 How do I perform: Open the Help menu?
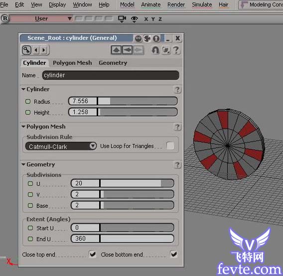pos(104,4)
